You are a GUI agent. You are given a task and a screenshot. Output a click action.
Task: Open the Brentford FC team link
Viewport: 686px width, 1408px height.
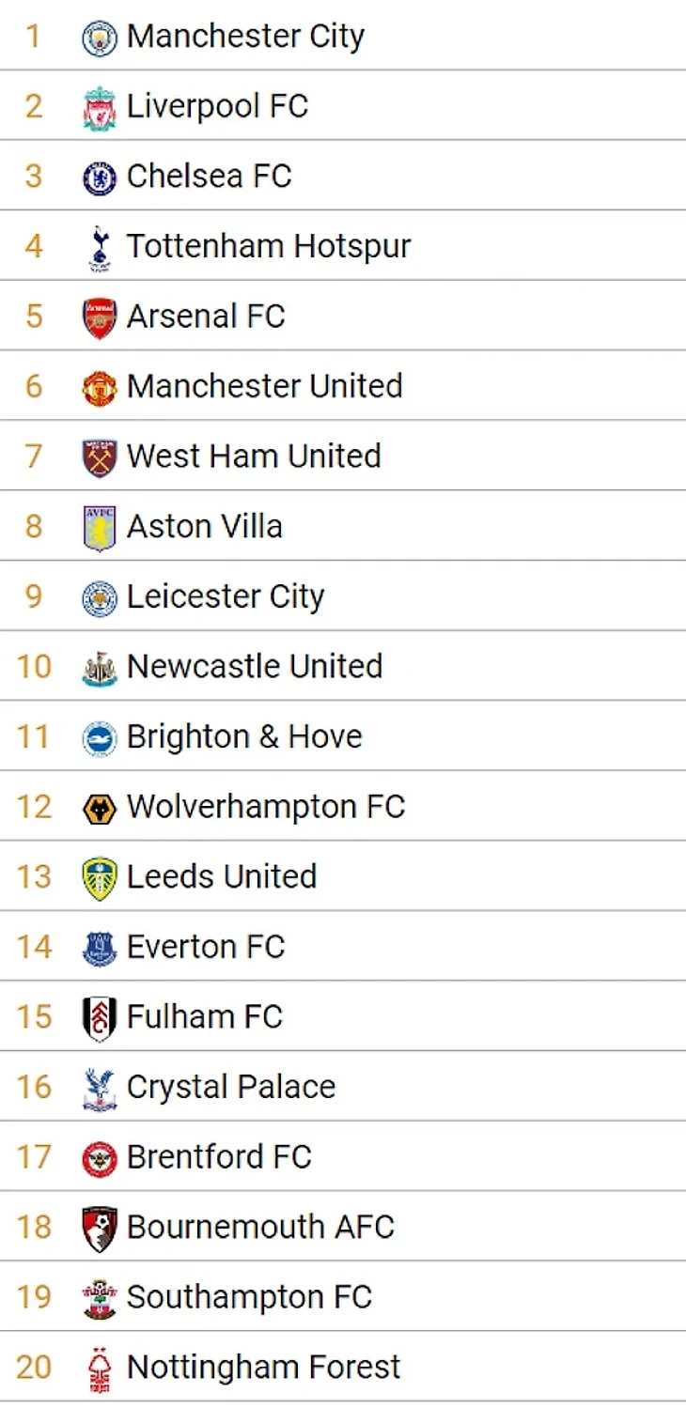[219, 1157]
